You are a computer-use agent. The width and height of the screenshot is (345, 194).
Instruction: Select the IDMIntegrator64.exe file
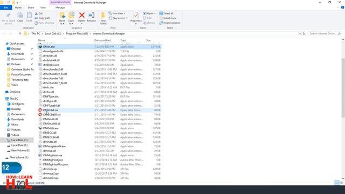click(99, 146)
